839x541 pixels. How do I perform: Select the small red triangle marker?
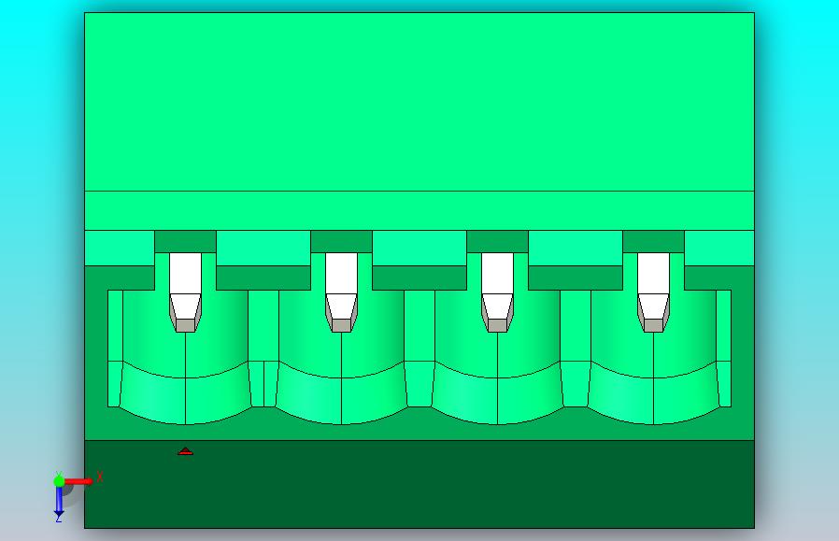point(185,451)
